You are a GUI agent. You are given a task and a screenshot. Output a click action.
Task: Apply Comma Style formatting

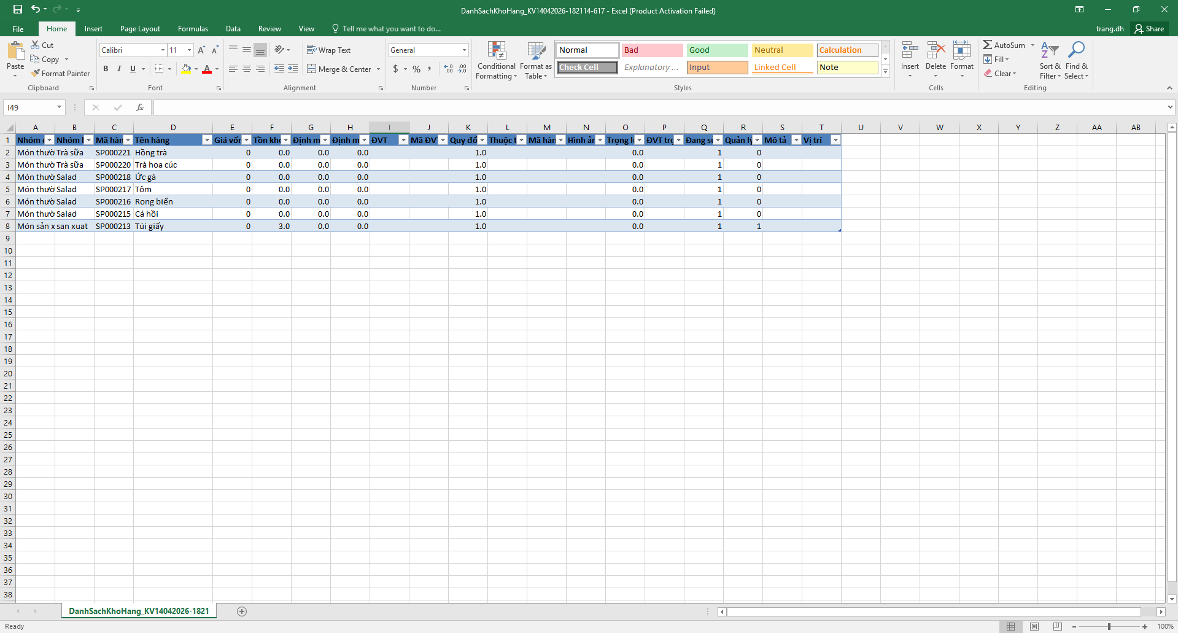(x=430, y=69)
